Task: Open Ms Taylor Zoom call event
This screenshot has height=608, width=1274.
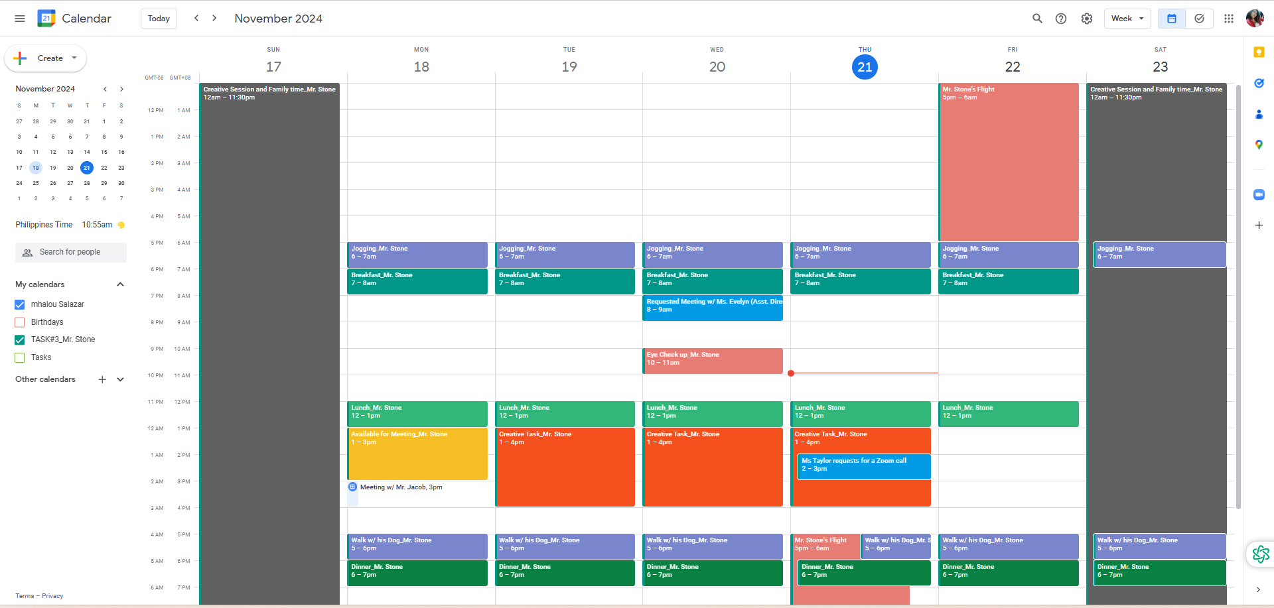Action: (864, 466)
